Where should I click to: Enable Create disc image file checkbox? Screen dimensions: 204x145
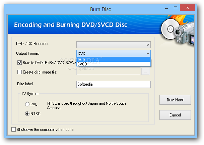[20, 72]
